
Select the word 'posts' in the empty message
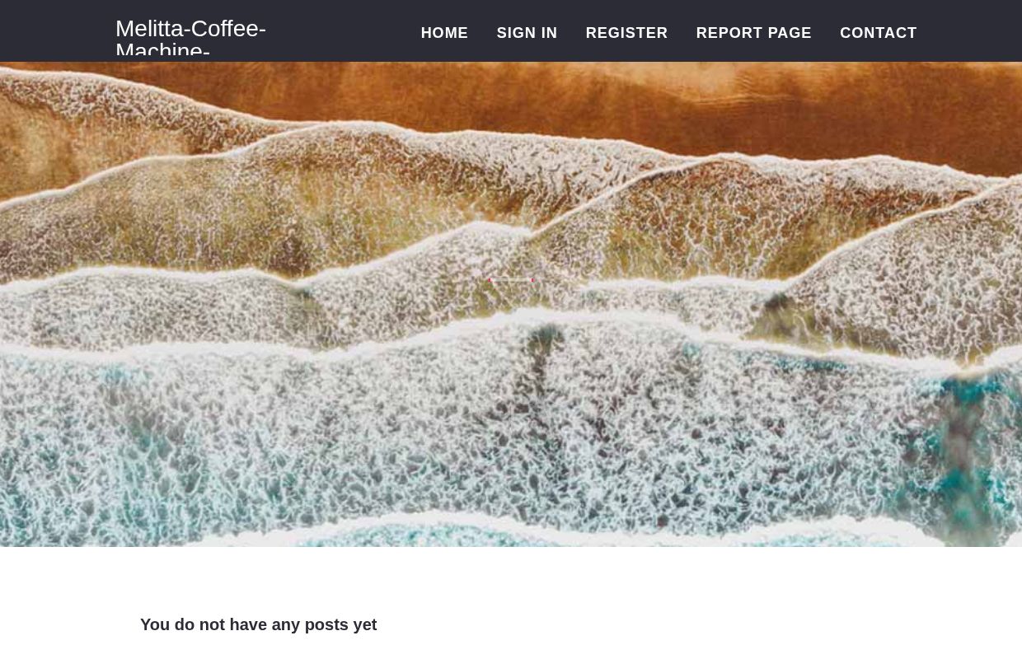(326, 624)
